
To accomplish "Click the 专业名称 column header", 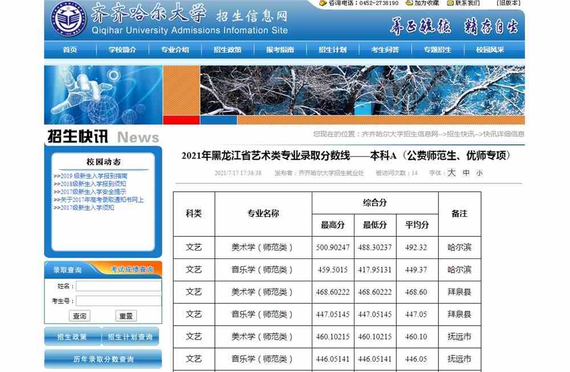I will tap(263, 213).
